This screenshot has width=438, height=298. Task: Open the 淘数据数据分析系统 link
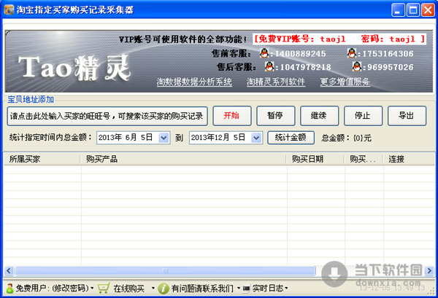point(194,82)
